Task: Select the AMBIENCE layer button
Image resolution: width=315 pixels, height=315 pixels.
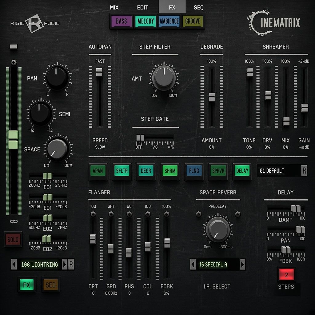Action: 169,21
